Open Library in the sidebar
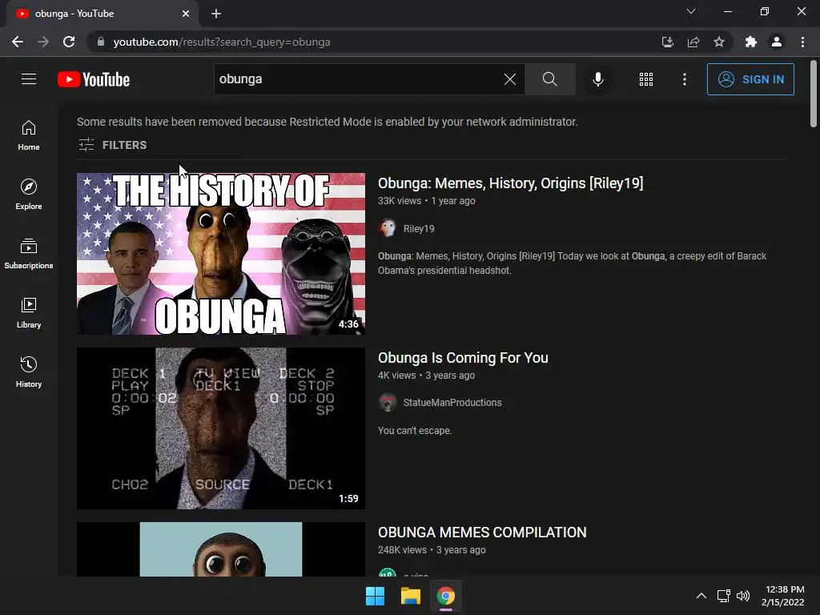This screenshot has height=615, width=820. pyautogui.click(x=29, y=313)
